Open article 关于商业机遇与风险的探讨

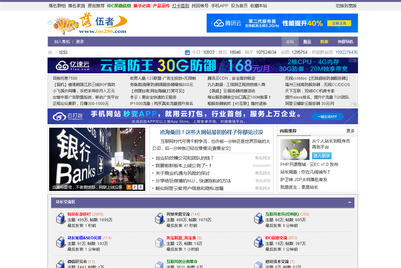tap(183, 173)
